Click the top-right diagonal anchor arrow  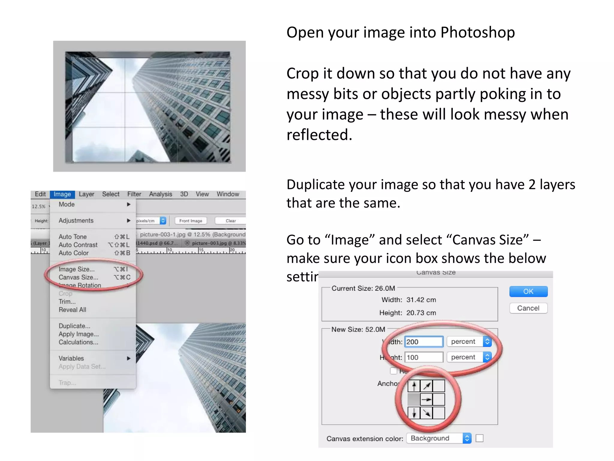[426, 386]
